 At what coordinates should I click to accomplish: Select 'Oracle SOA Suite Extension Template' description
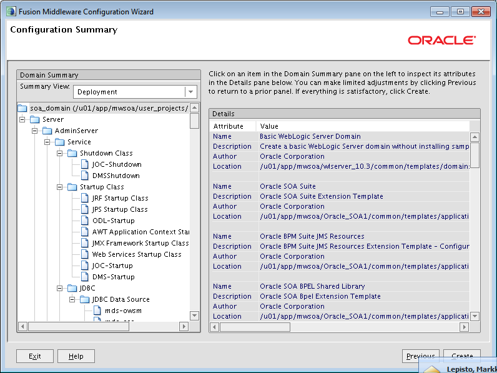[x=322, y=196]
